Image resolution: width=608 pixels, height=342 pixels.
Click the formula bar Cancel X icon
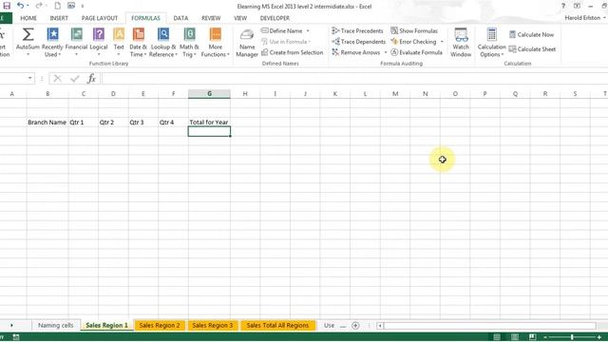click(57, 79)
